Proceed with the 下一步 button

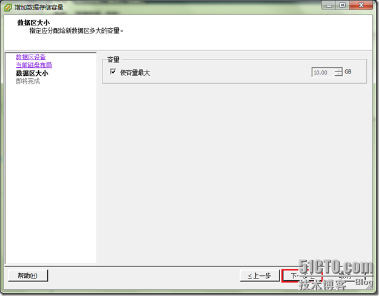302,276
